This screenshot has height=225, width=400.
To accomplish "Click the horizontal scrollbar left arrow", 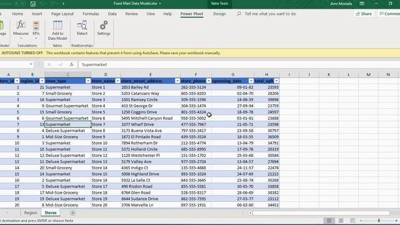I will pyautogui.click(x=250, y=213).
